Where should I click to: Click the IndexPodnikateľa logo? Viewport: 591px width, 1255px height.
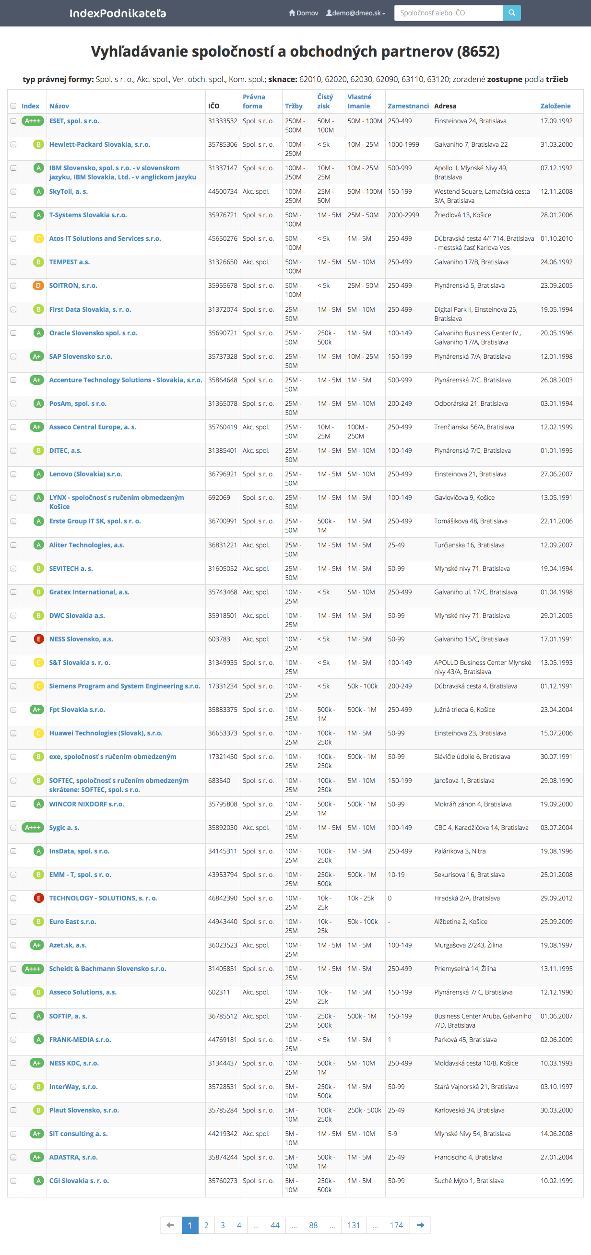pyautogui.click(x=118, y=13)
